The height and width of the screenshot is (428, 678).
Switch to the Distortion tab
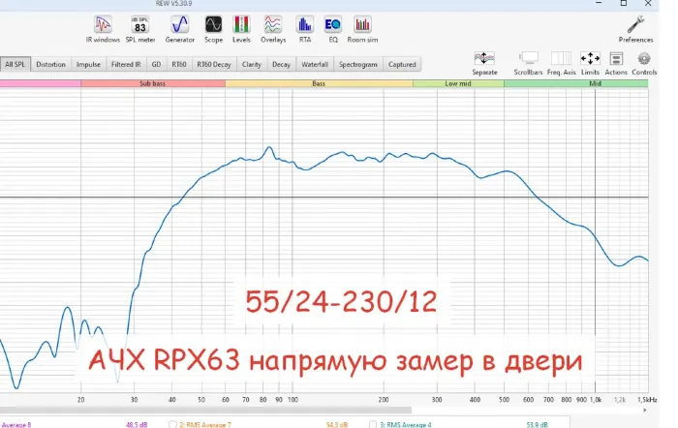[50, 65]
